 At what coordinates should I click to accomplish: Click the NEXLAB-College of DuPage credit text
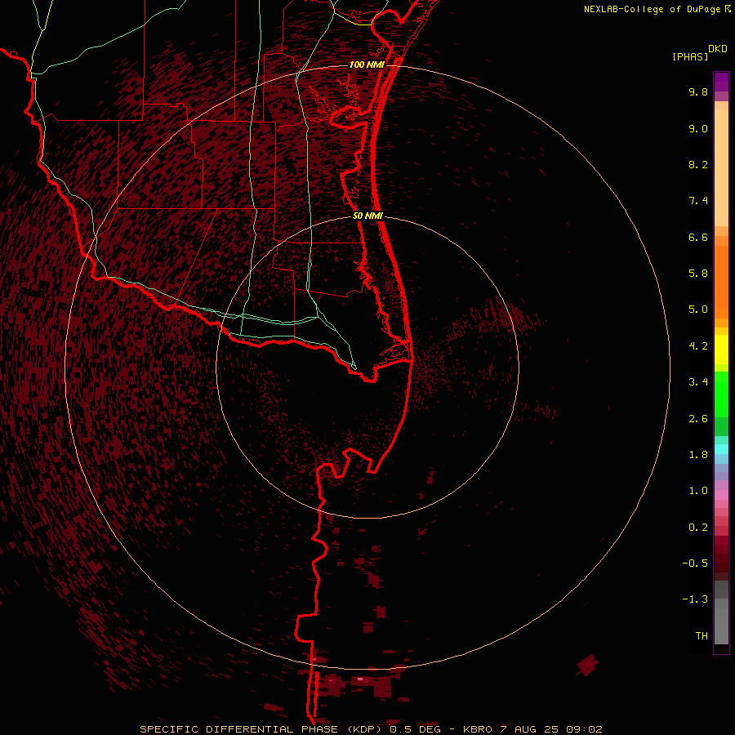[657, 9]
